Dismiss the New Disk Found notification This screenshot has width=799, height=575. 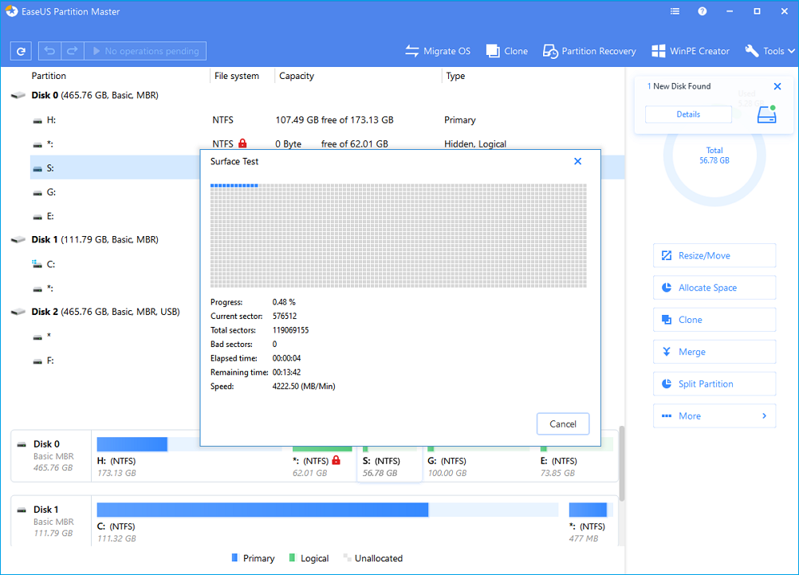(x=777, y=86)
